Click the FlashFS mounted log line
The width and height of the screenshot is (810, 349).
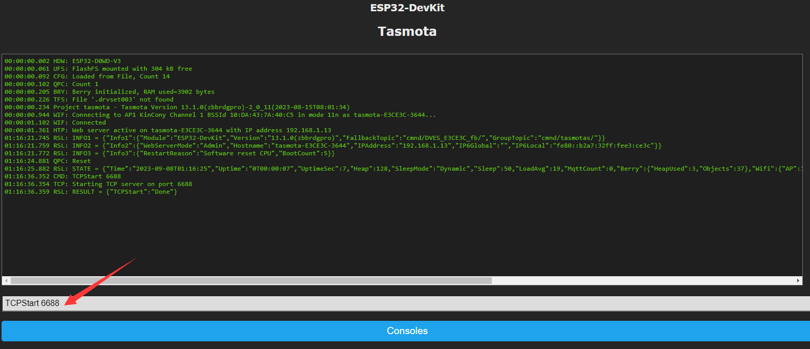98,69
